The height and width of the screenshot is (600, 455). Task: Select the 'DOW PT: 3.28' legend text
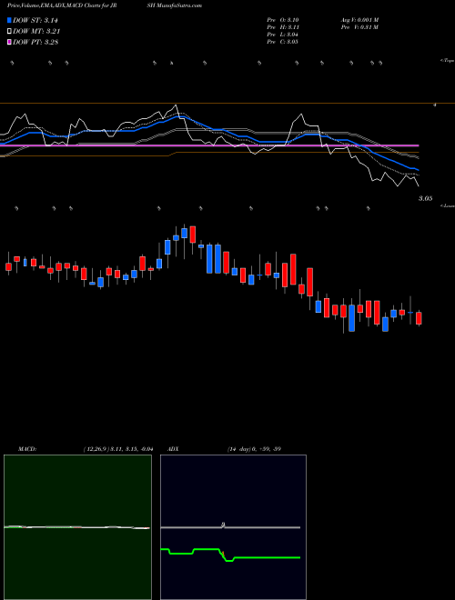[x=35, y=42]
